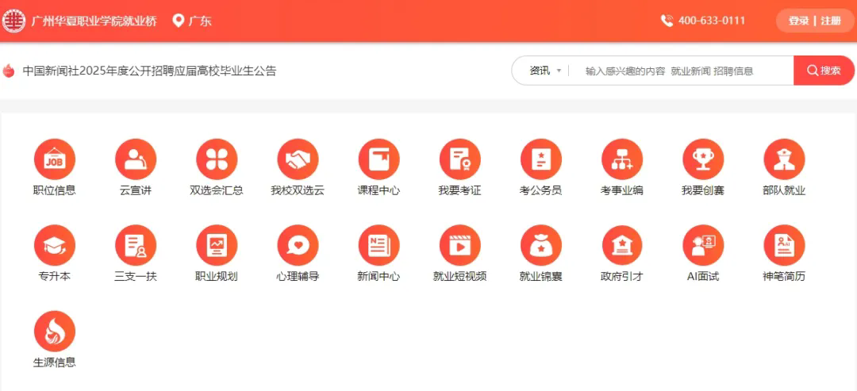
Task: Click the school logo emblem
Action: pyautogui.click(x=13, y=21)
